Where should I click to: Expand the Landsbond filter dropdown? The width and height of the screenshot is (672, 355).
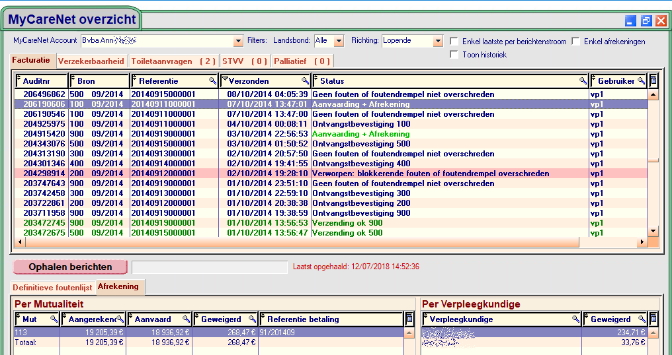[x=339, y=41]
